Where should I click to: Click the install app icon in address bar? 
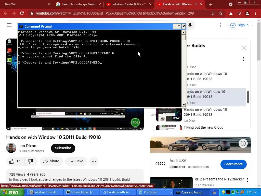[213, 13]
